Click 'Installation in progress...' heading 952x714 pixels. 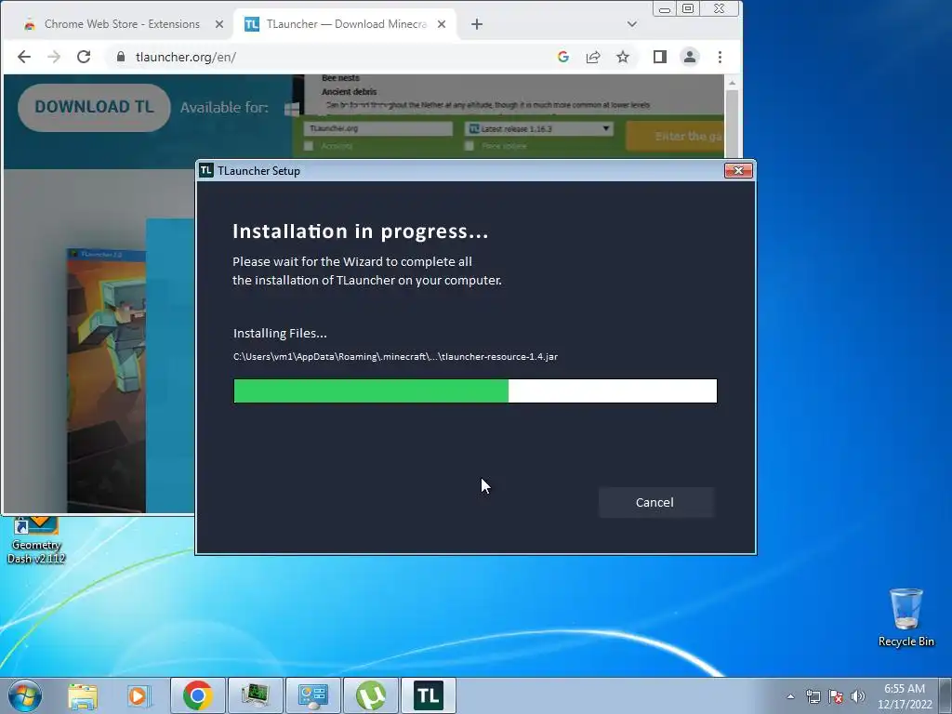point(361,231)
